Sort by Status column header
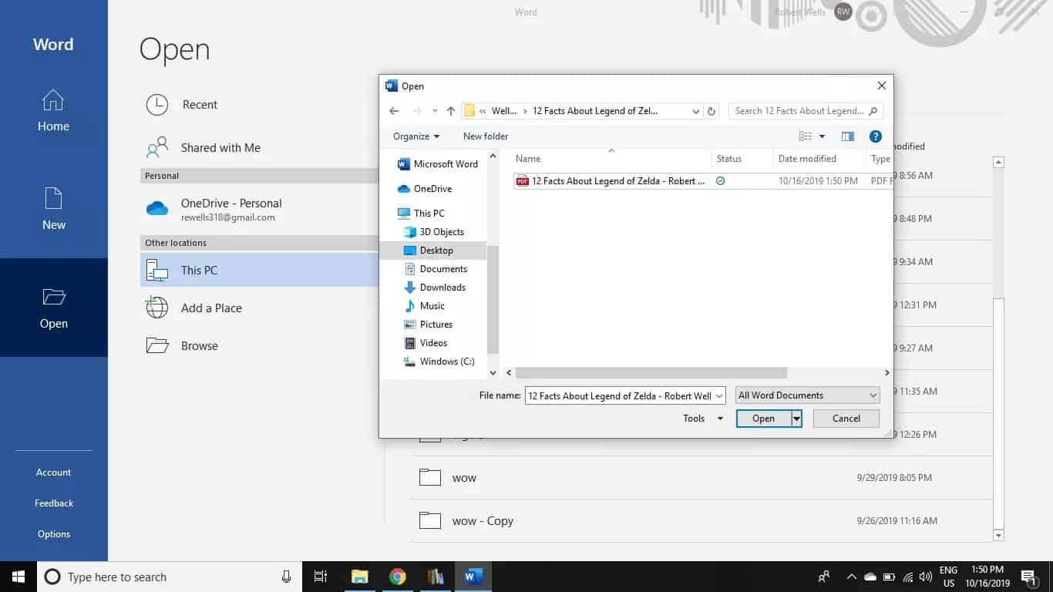 pyautogui.click(x=742, y=159)
